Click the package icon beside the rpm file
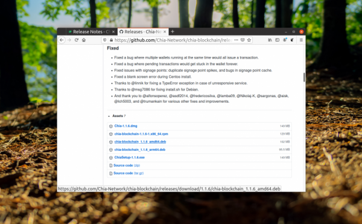Viewport: 362px width, 224px height. click(x=111, y=134)
